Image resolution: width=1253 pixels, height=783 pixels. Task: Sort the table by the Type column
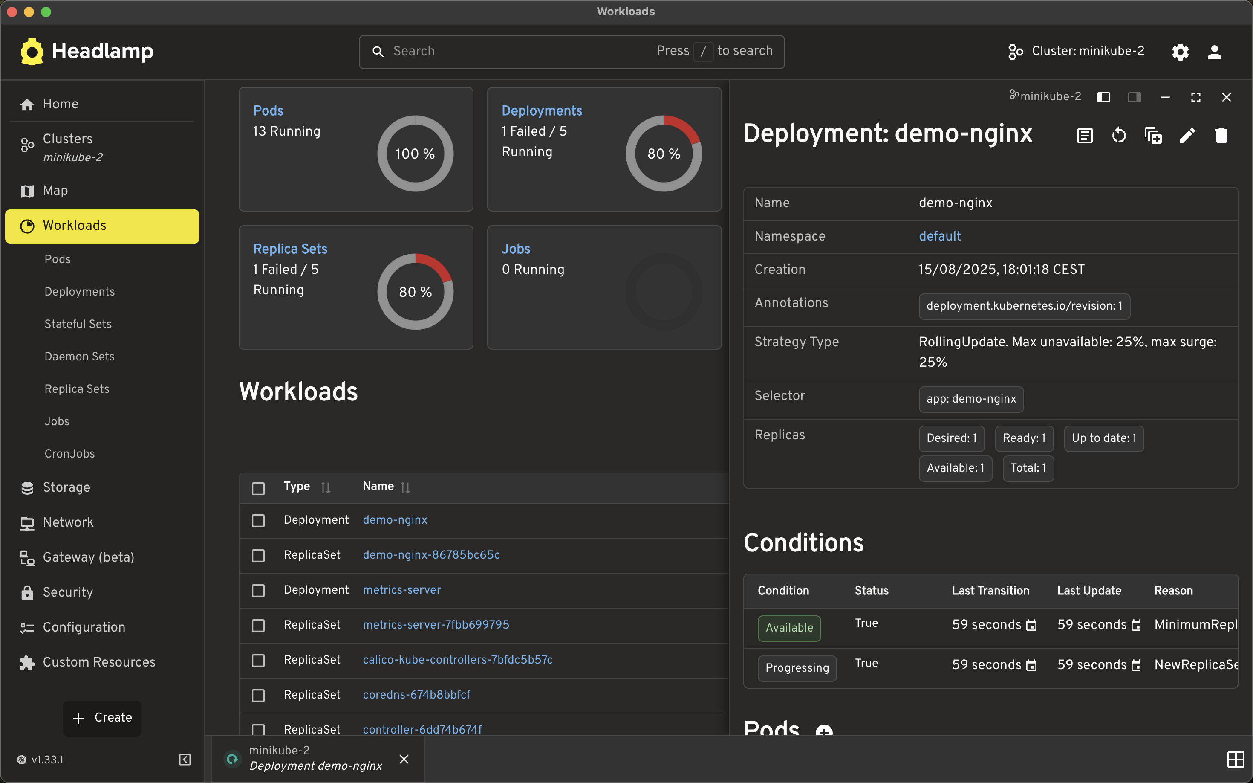coord(325,487)
